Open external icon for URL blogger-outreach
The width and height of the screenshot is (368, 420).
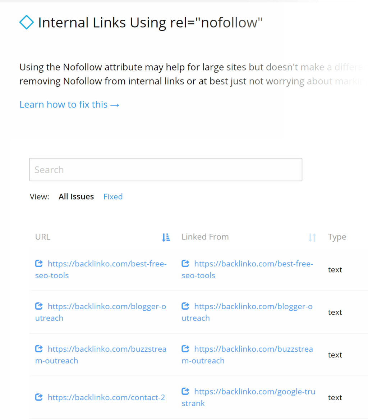[x=39, y=306]
